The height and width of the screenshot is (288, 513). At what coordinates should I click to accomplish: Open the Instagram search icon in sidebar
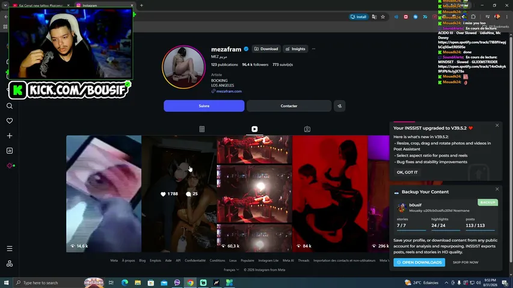pyautogui.click(x=10, y=106)
